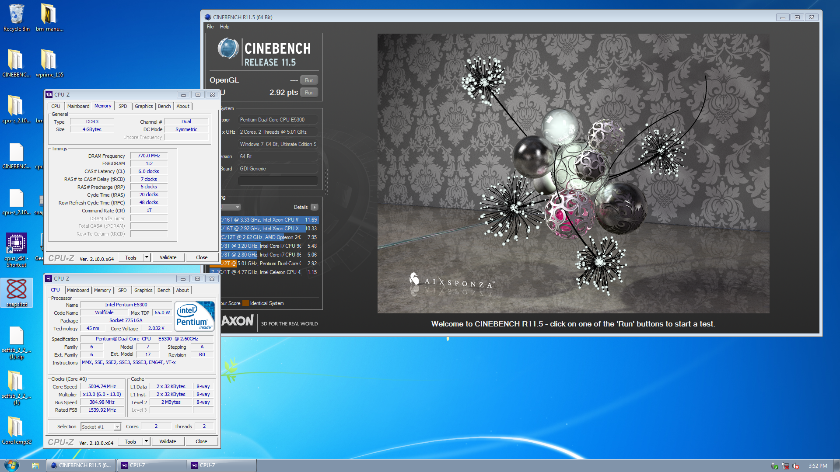Click the Details arrow icon in Cinebench
840x472 pixels.
315,207
